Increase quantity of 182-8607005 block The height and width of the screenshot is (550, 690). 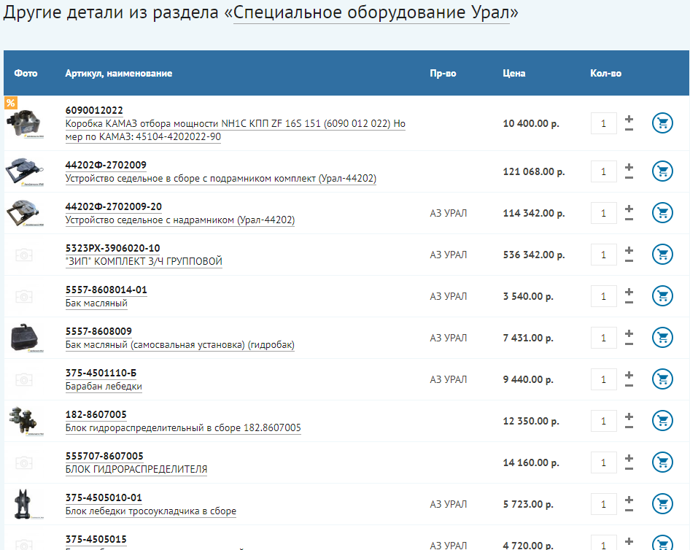pos(629,416)
